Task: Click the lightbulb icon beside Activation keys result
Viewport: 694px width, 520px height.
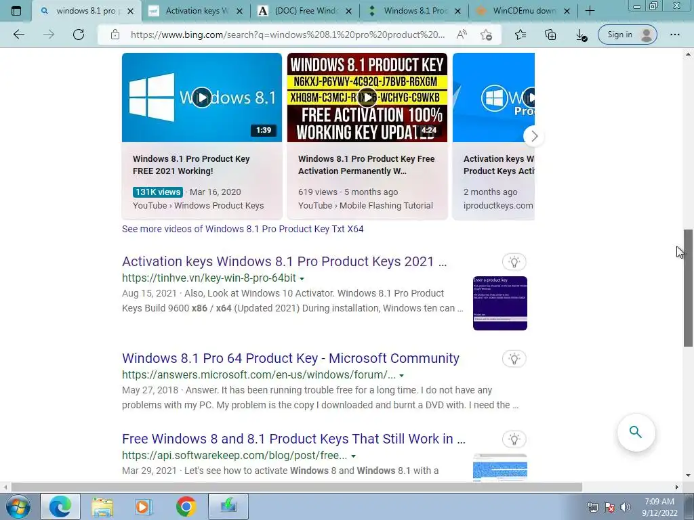Action: coord(514,262)
